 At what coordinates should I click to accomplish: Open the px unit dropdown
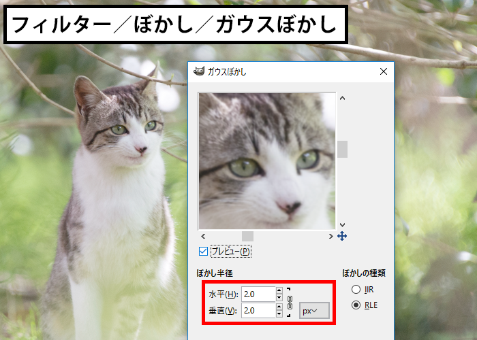(x=314, y=311)
